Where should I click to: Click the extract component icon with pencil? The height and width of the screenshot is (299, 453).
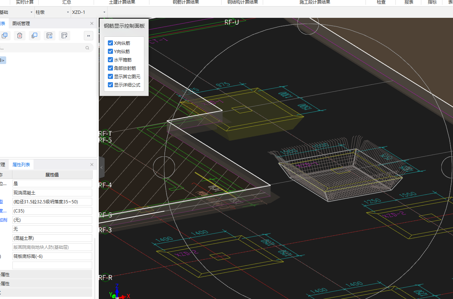tap(65, 35)
